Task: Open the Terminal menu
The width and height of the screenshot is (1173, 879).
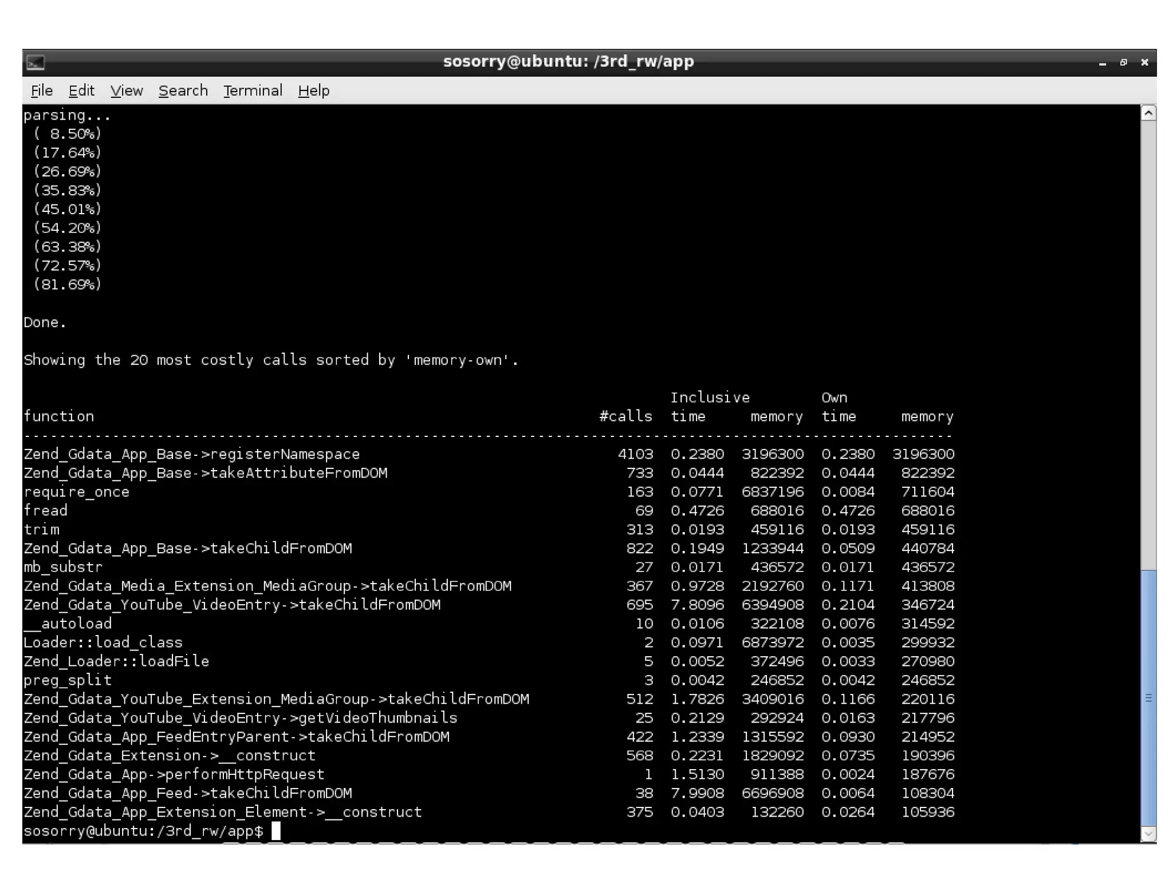Action: [253, 90]
